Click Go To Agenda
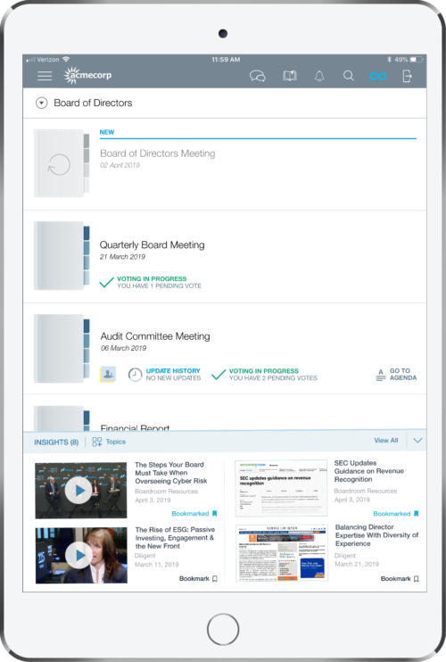Viewport: 446px width, 662px height. click(x=403, y=374)
